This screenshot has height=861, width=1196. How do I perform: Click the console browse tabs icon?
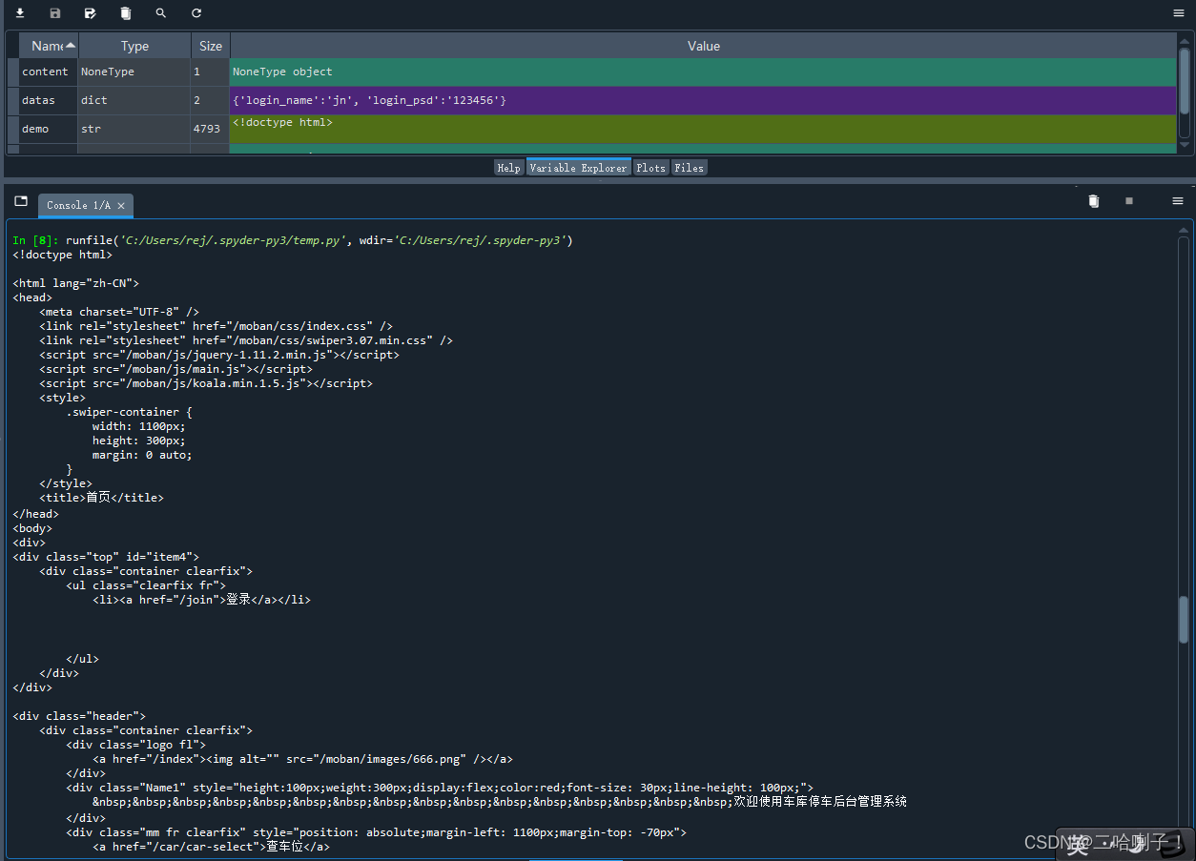pyautogui.click(x=21, y=201)
